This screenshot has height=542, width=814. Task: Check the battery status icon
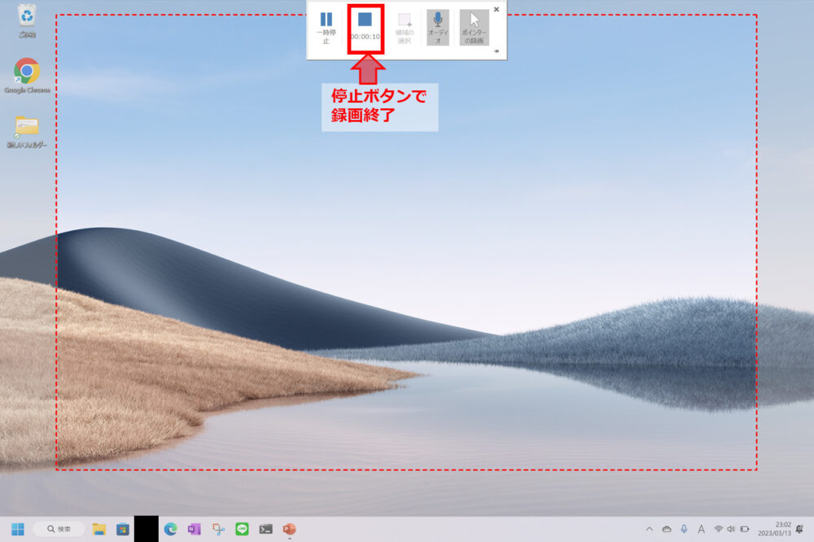point(745,529)
